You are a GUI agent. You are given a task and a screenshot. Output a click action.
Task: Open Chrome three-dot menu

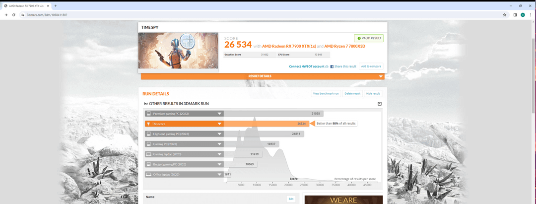pos(530,15)
